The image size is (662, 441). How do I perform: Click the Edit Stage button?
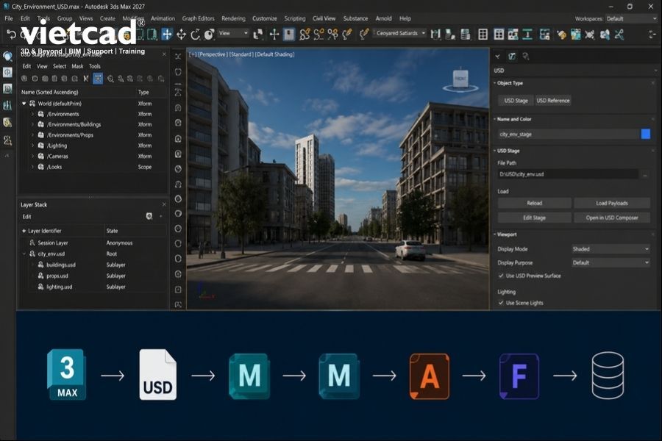534,218
